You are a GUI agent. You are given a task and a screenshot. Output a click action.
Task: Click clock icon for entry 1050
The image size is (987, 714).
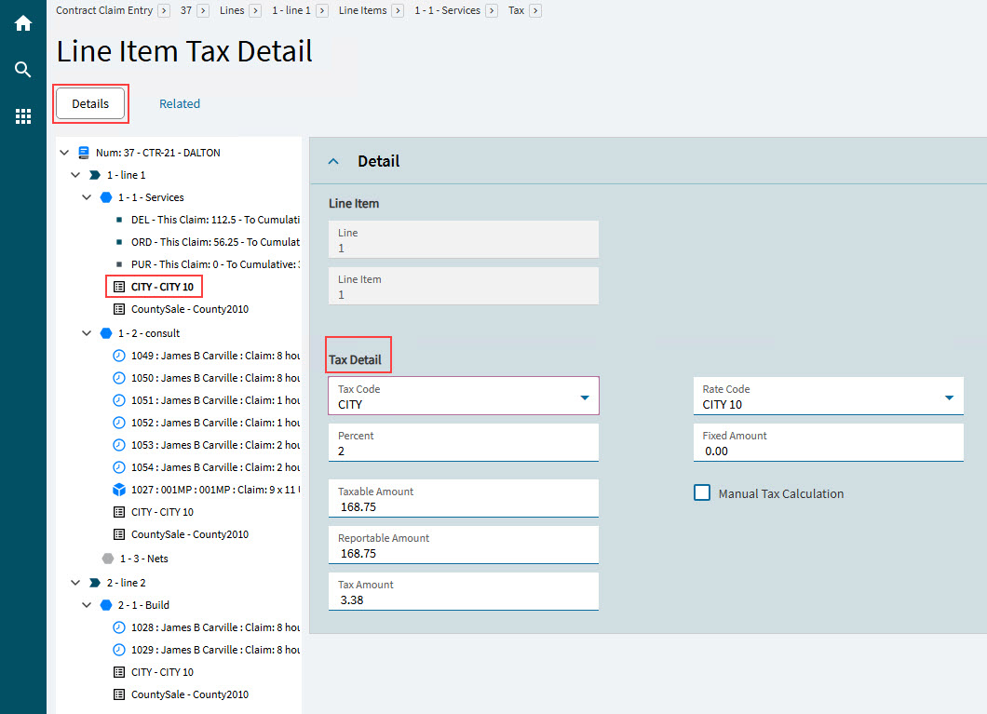point(119,377)
